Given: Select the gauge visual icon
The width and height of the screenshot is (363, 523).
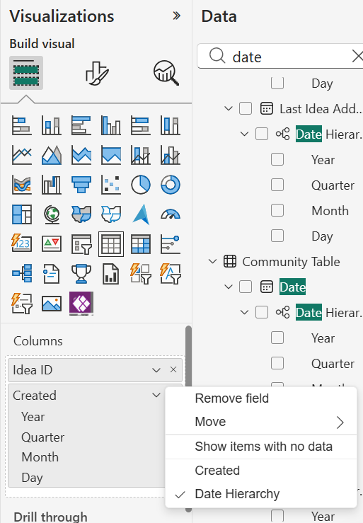Looking at the screenshot, I should pyautogui.click(x=171, y=214).
